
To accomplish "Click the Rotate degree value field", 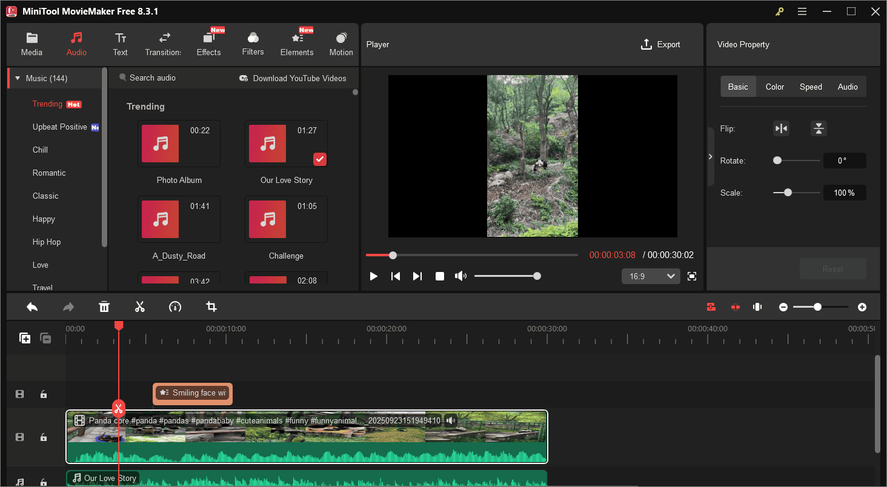I will [x=845, y=161].
